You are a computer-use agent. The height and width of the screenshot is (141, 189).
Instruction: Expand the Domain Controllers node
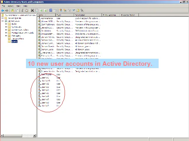(x=6, y=30)
